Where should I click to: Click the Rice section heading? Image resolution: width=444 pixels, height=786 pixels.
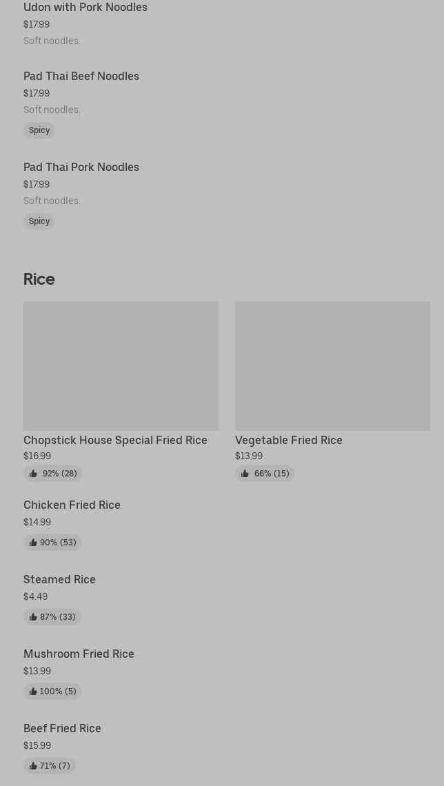tap(39, 279)
